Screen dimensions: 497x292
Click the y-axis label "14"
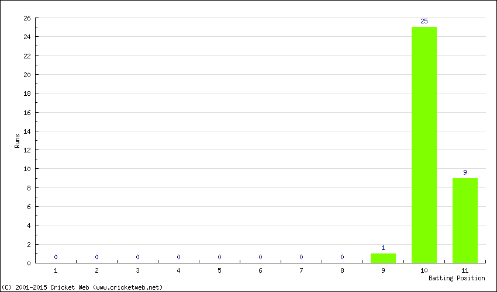coord(27,131)
